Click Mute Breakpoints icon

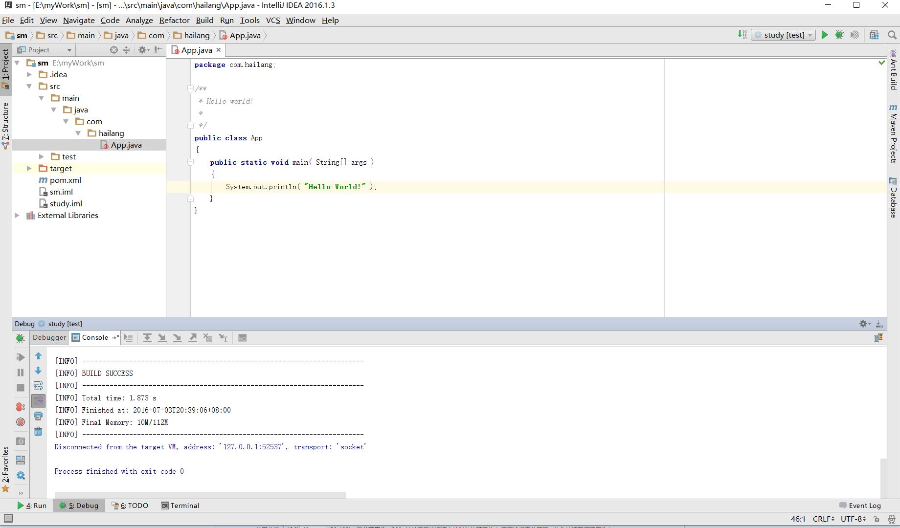coord(20,422)
